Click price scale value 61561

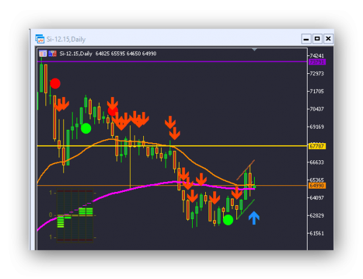coord(317,233)
